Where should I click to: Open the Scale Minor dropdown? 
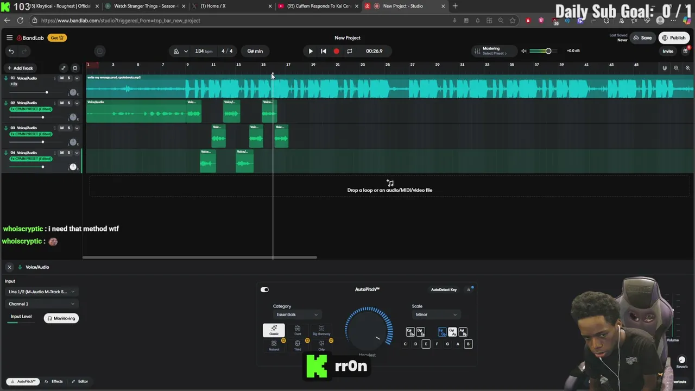435,314
